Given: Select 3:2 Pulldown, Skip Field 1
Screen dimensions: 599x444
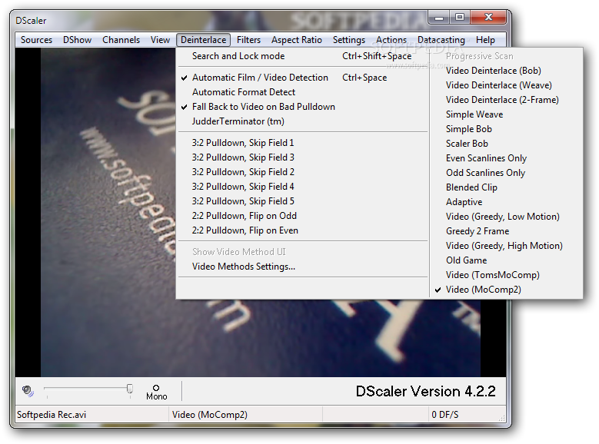Looking at the screenshot, I should (302, 143).
